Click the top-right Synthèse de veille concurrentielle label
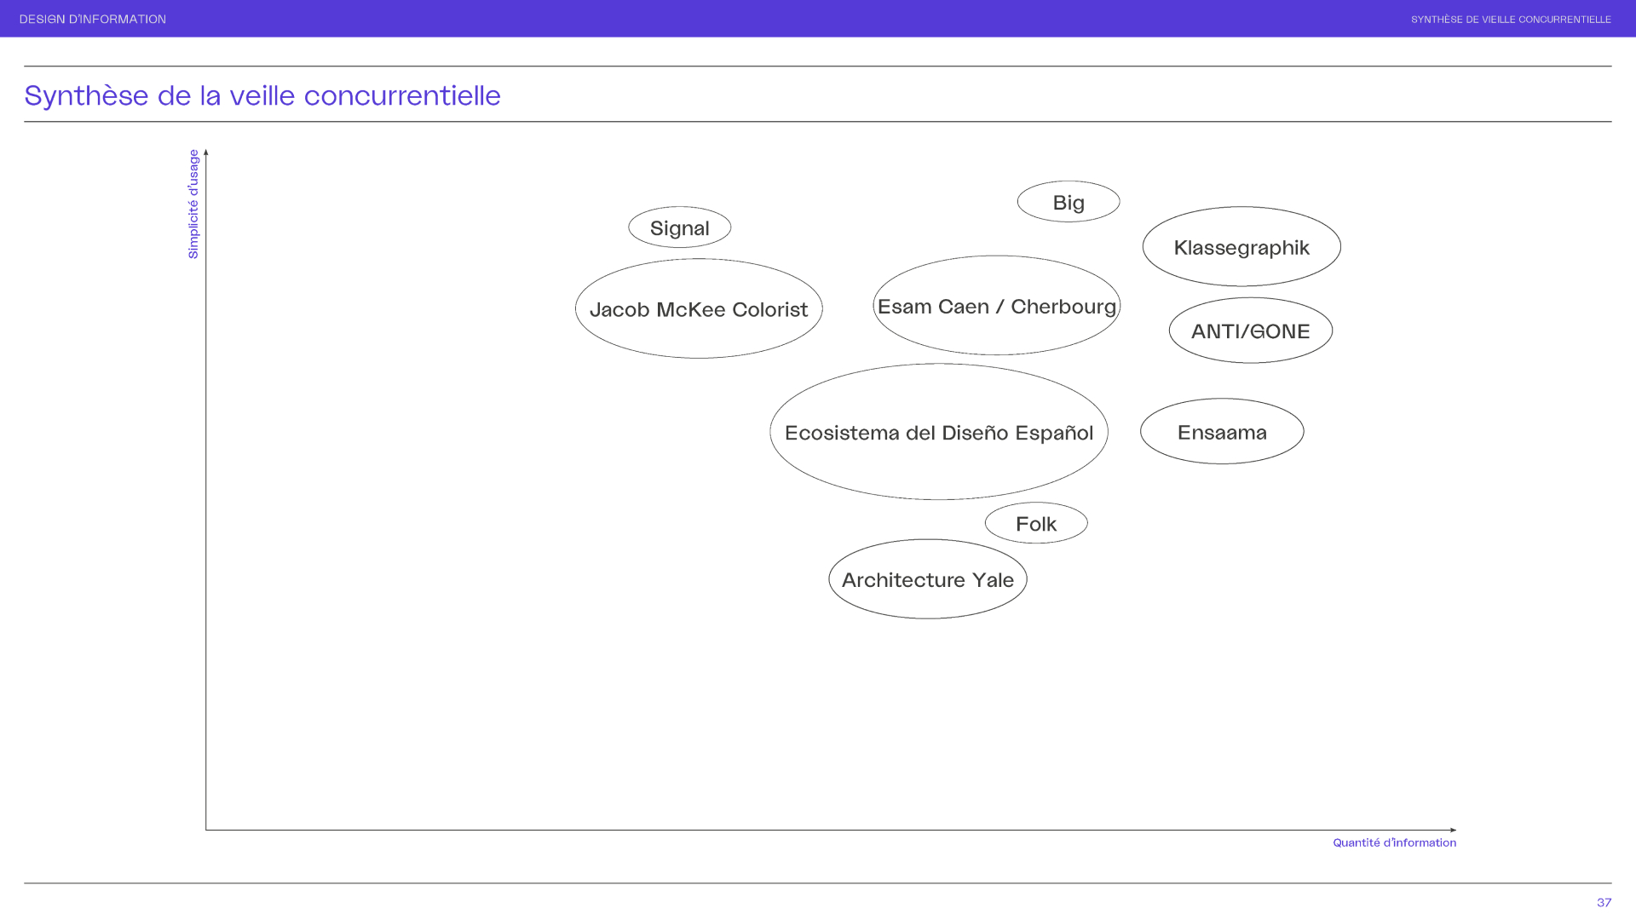Image resolution: width=1636 pixels, height=920 pixels. [1510, 19]
